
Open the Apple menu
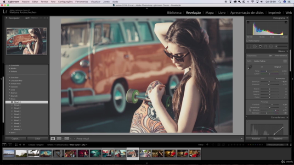point(4,2)
